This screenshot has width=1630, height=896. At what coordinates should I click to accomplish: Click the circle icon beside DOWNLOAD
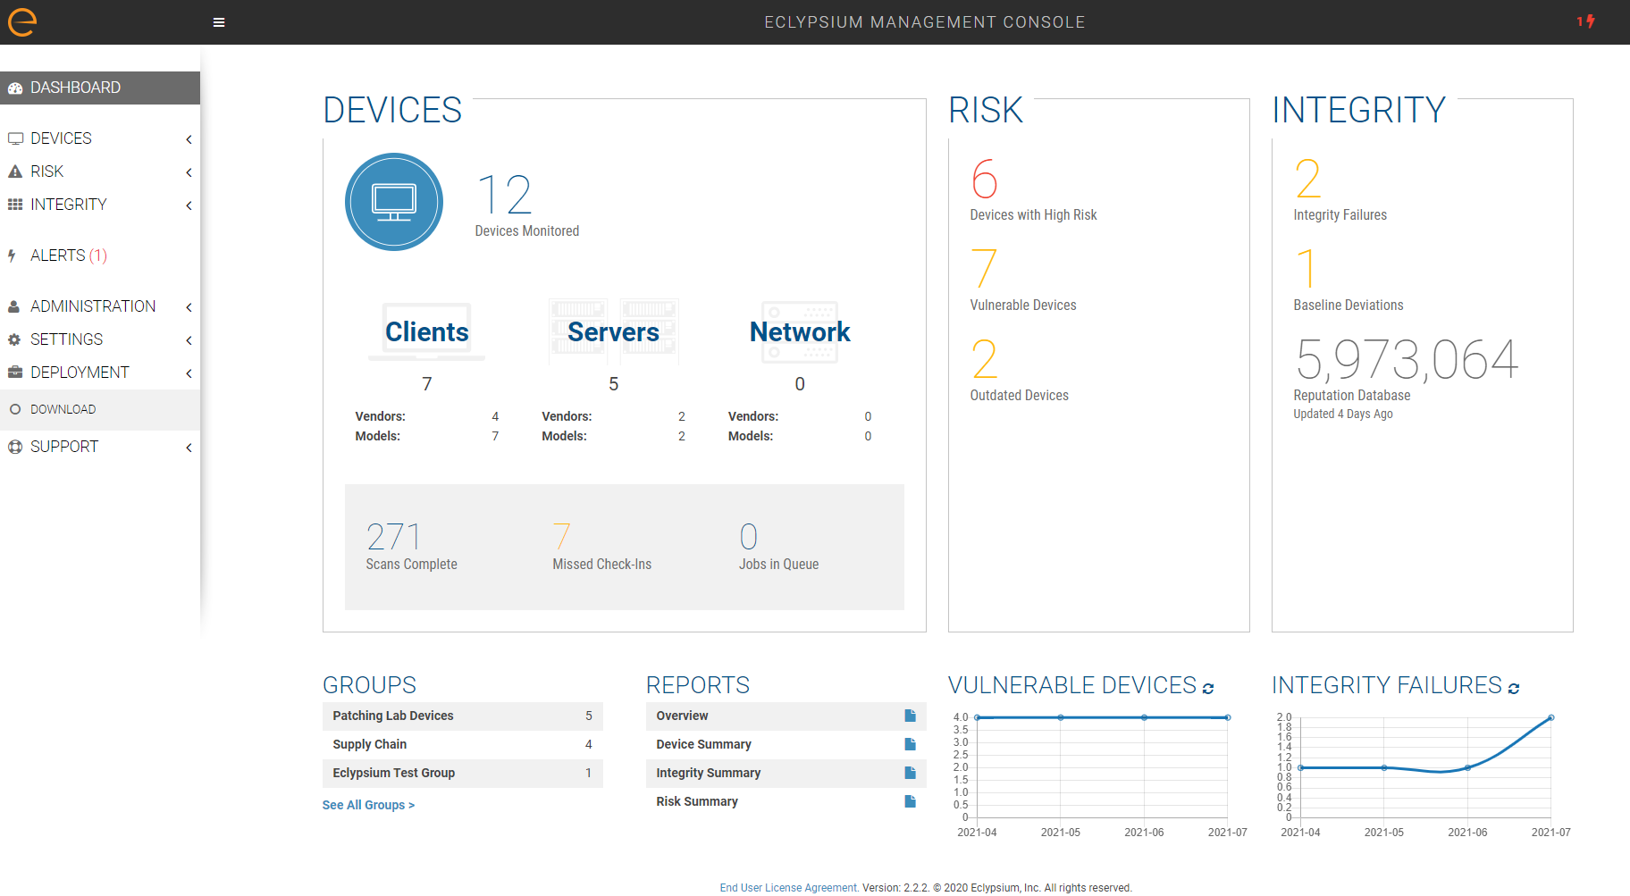pyautogui.click(x=15, y=409)
